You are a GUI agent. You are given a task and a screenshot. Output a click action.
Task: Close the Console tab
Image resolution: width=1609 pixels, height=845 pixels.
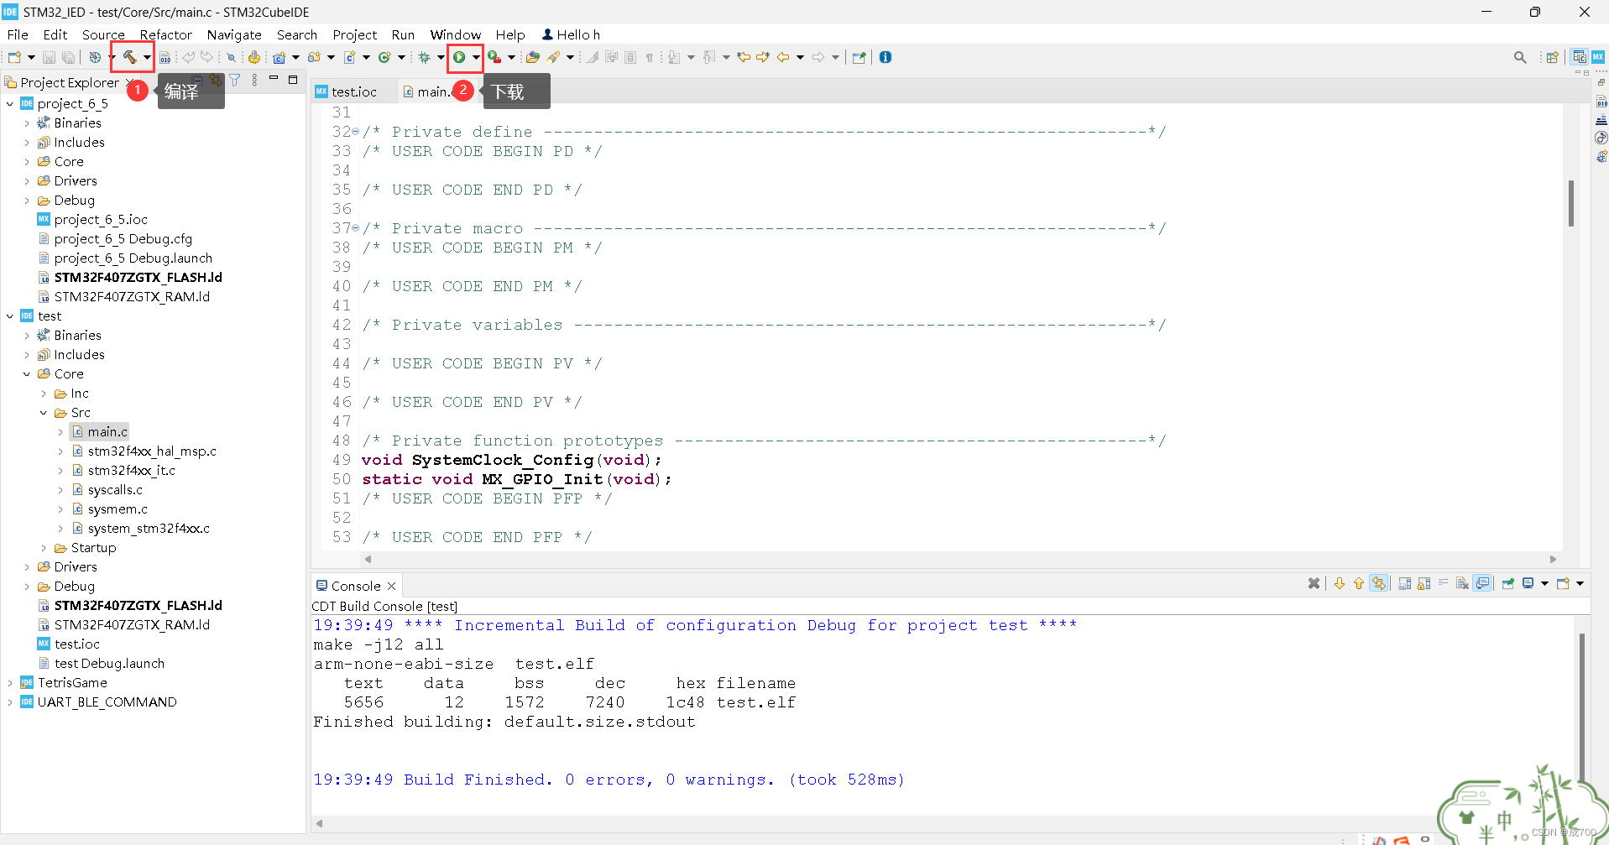pos(392,586)
